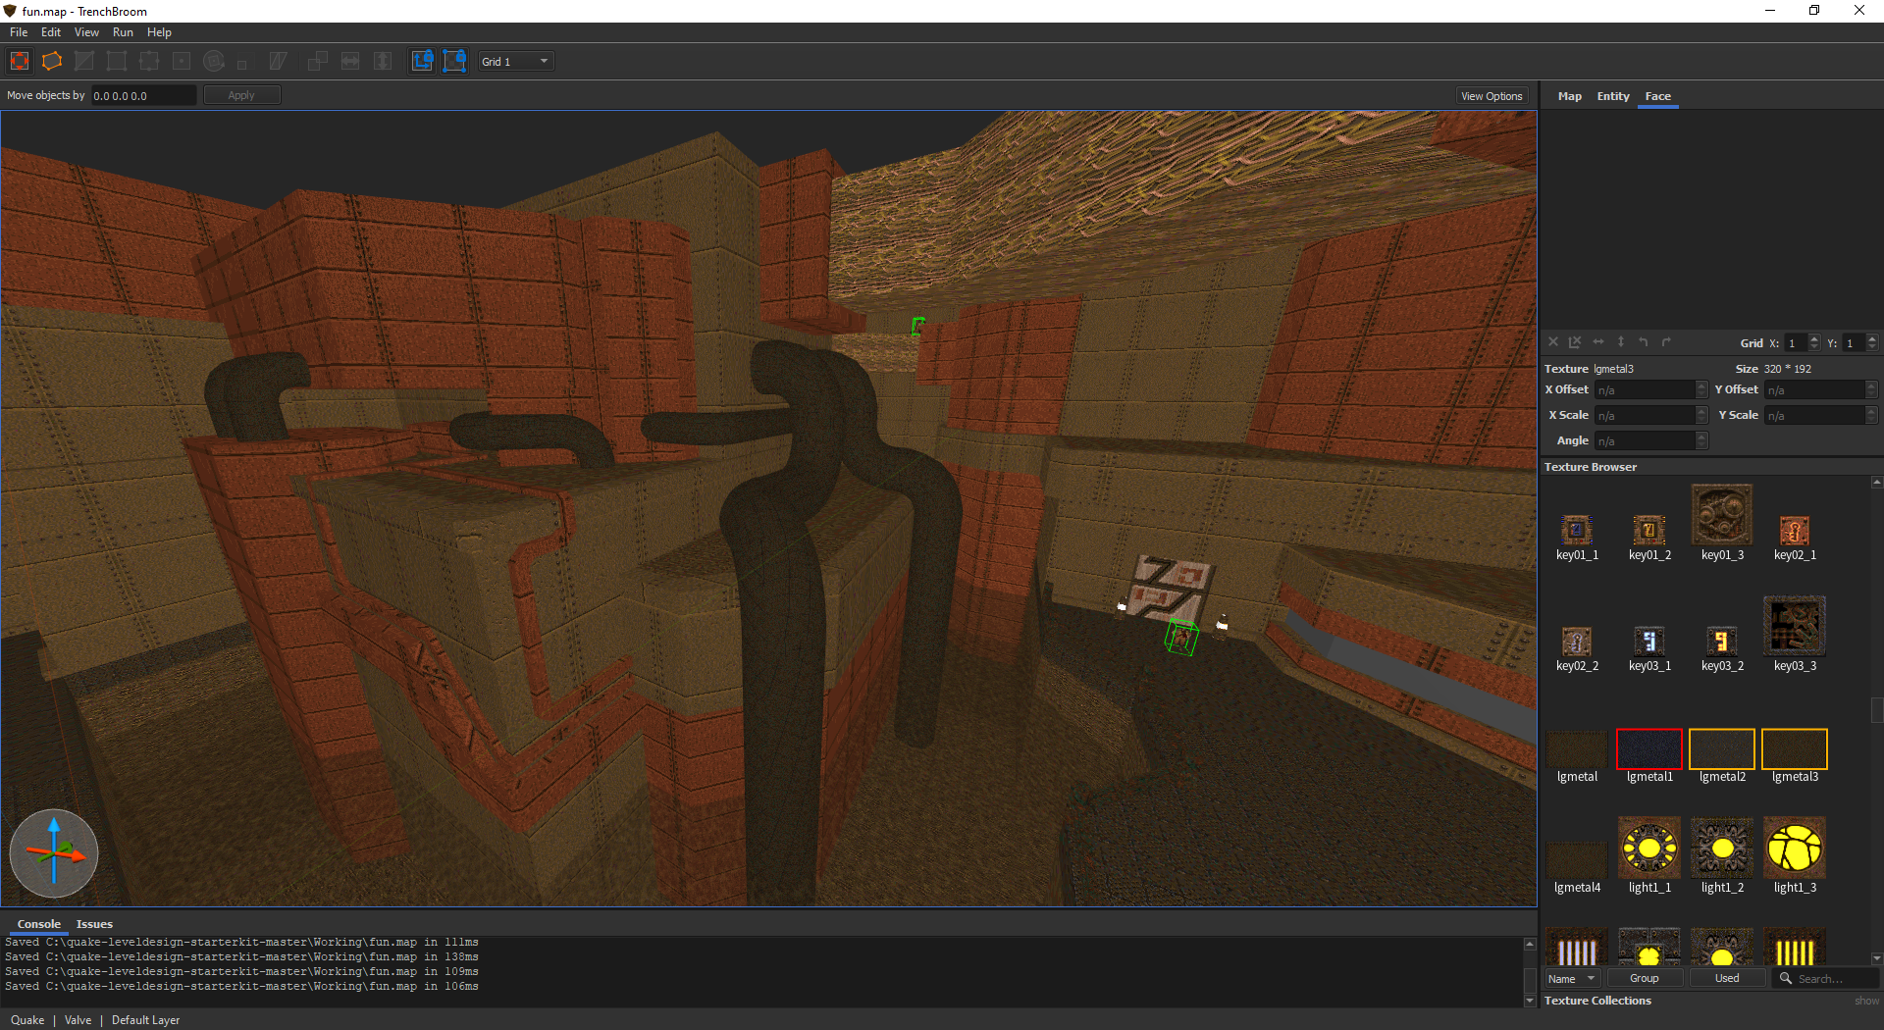Viewport: 1884px width, 1030px height.
Task: Toggle the texture lock button
Action: [x=422, y=61]
